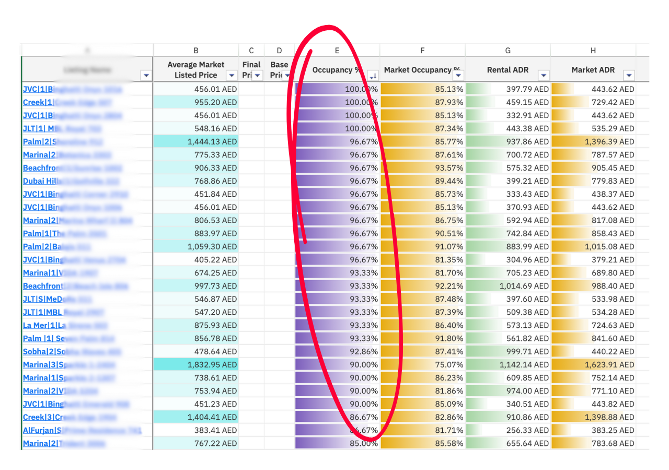
Task: Click the Final Price column filter button
Action: [258, 76]
